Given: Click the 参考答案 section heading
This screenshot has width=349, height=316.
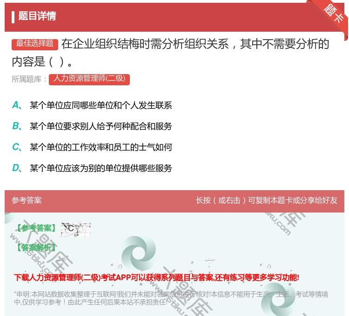Looking at the screenshot, I should click(27, 200).
